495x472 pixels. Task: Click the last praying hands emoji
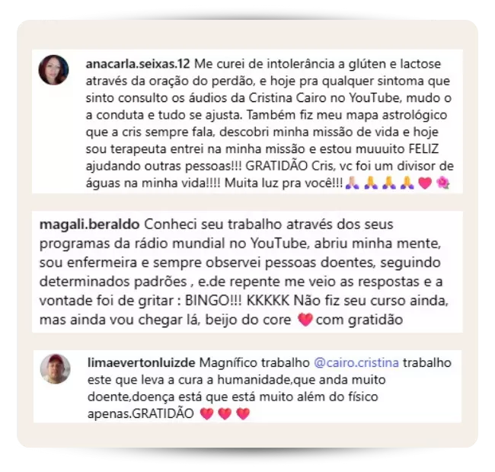pos(407,183)
